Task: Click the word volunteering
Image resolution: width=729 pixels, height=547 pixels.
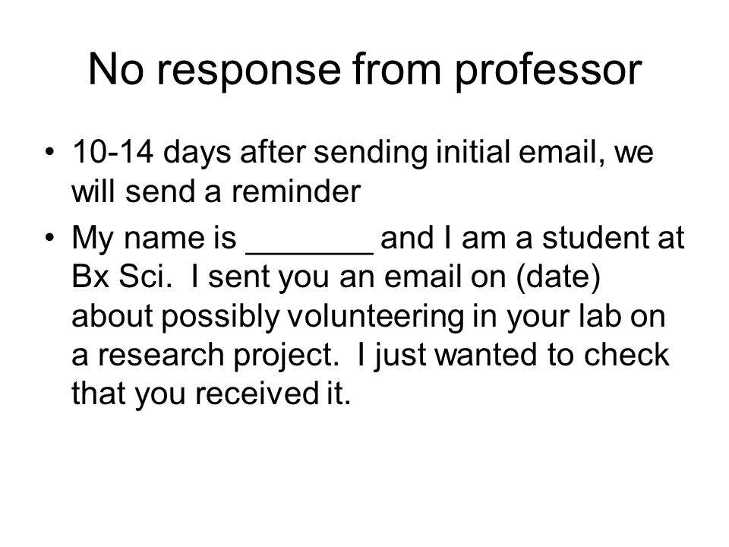Action: click(x=375, y=317)
